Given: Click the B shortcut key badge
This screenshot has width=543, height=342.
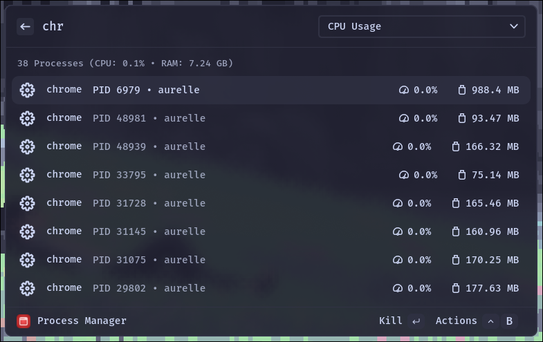Looking at the screenshot, I should [x=509, y=321].
